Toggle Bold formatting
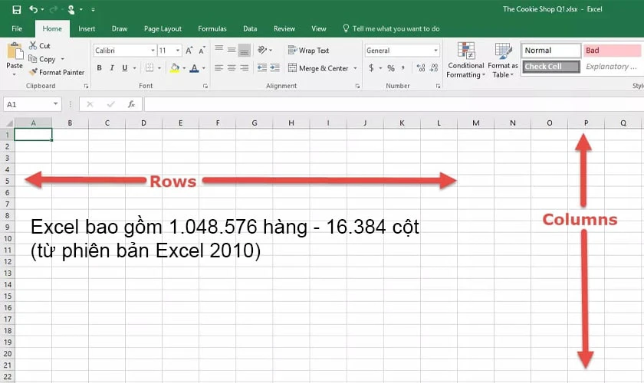This screenshot has width=644, height=383. (x=99, y=68)
